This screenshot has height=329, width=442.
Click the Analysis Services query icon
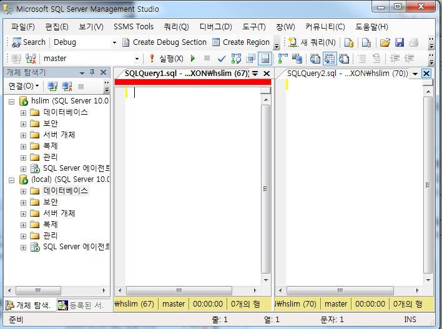[x=366, y=43]
